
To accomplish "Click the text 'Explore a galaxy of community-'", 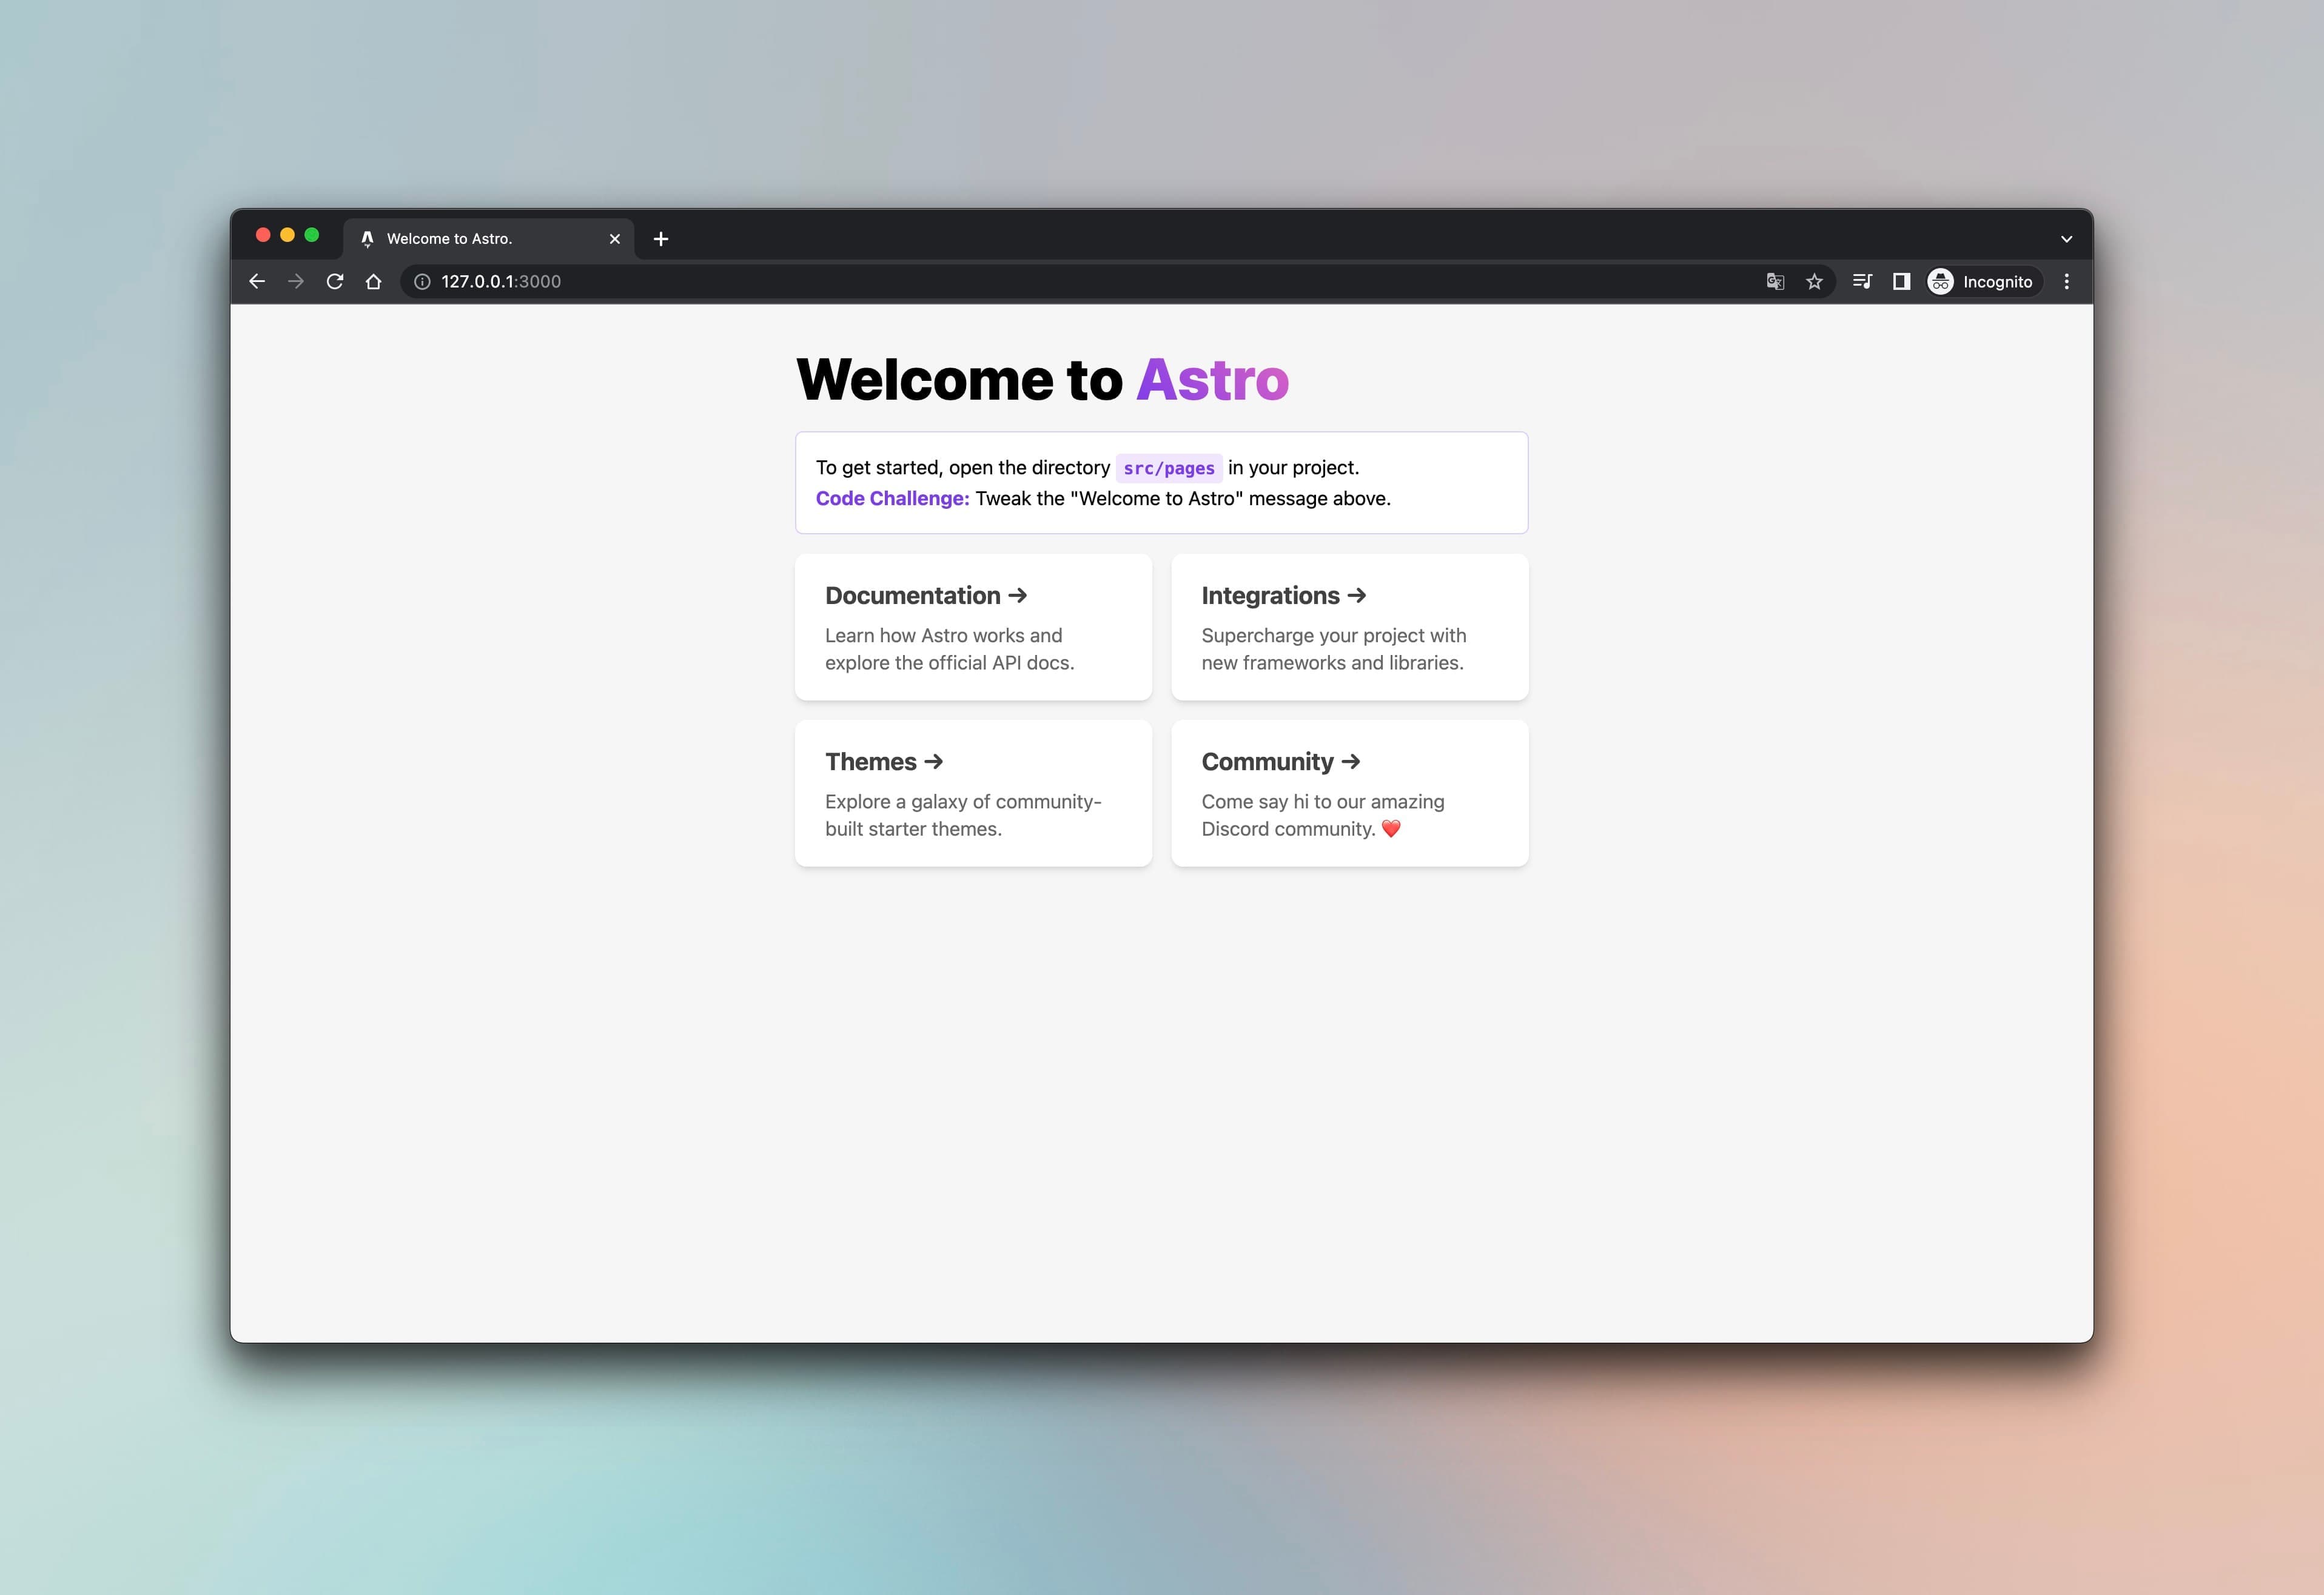I will 963,801.
